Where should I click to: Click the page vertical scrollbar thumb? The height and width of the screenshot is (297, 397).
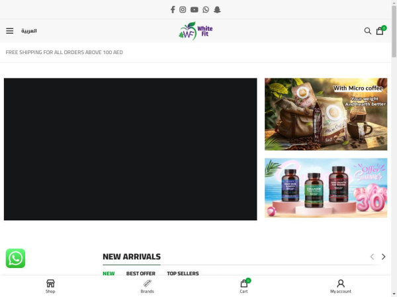pyautogui.click(x=394, y=31)
